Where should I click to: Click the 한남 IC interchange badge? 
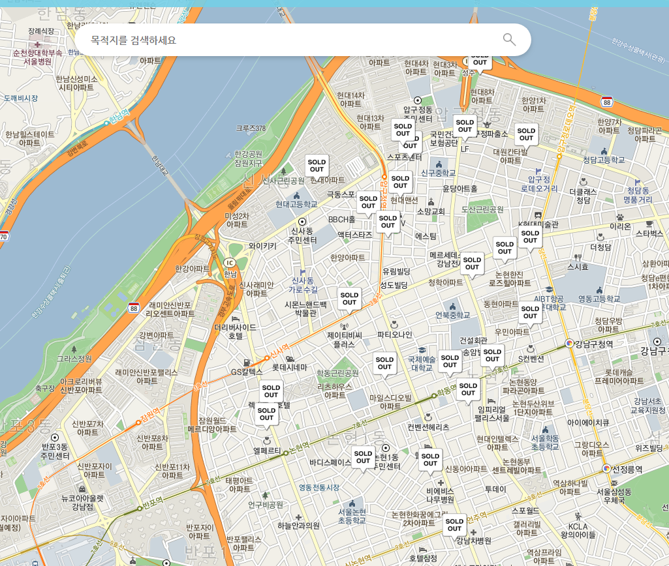(230, 263)
